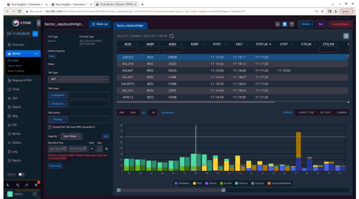Image resolution: width=359 pixels, height=199 pixels.
Task: Toggle Scheduled series in chart legend
Action: (182, 183)
